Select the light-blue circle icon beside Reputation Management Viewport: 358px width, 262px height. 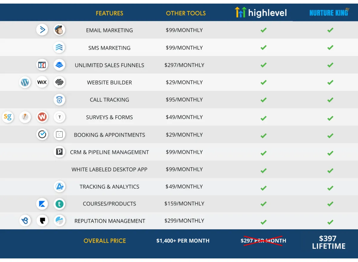click(x=59, y=221)
